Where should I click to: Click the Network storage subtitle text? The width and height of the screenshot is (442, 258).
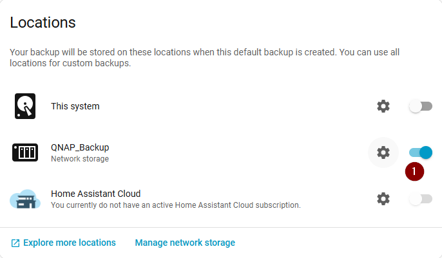tap(80, 158)
